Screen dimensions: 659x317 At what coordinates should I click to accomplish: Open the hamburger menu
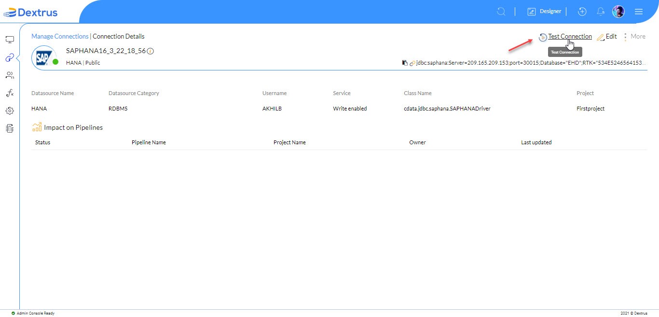click(x=639, y=12)
